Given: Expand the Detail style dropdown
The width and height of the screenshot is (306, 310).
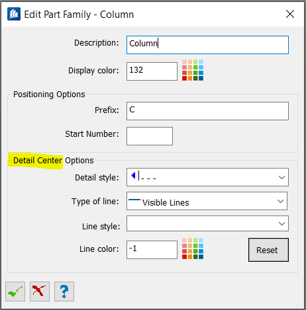Looking at the screenshot, I should pyautogui.click(x=207, y=177).
